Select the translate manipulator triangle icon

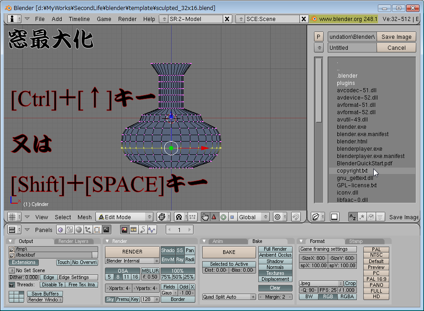(x=214, y=217)
